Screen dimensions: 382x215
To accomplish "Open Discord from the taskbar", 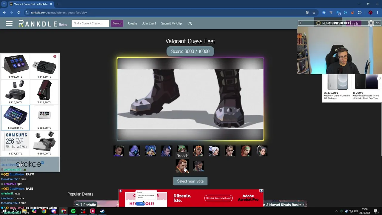I will click(x=54, y=211).
